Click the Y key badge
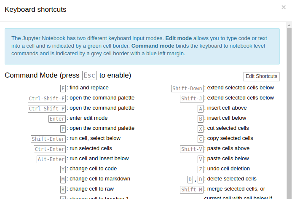 pos(63,169)
